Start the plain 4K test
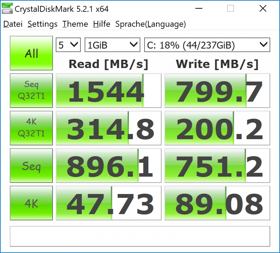This screenshot has width=280, height=253. pyautogui.click(x=31, y=203)
